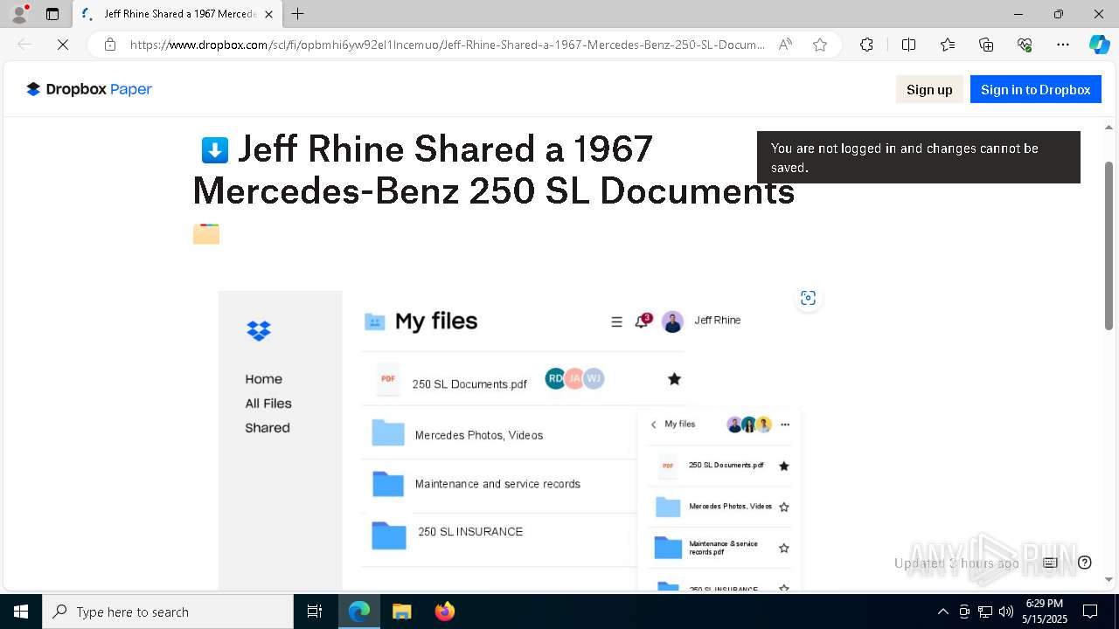The height and width of the screenshot is (629, 1119).
Task: View site information lock icon
Action: pos(110,45)
